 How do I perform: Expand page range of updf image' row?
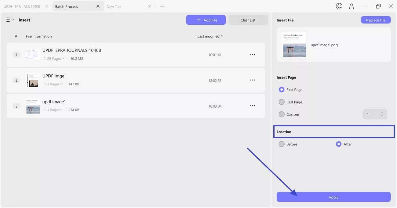coord(53,110)
